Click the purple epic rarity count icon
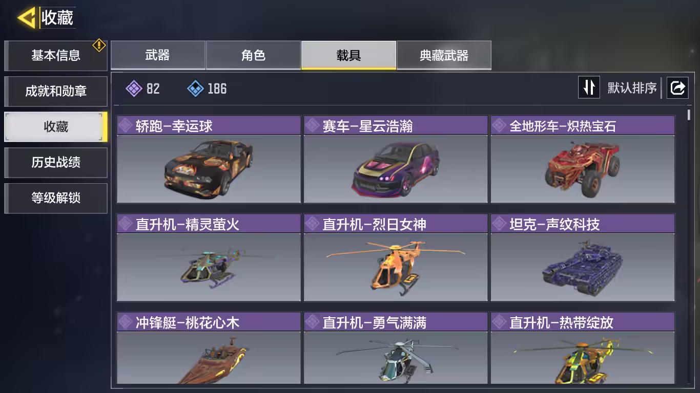700x393 pixels. 134,89
